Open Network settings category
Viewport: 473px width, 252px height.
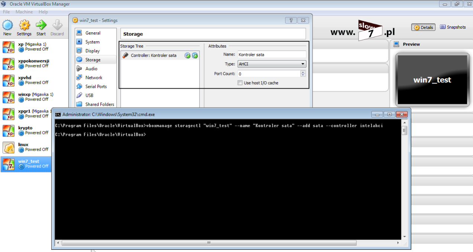(x=96, y=78)
